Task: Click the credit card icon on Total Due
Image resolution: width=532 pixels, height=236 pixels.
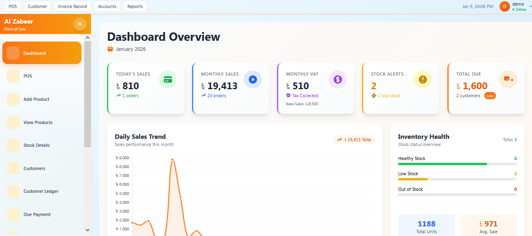Action: pos(508,79)
